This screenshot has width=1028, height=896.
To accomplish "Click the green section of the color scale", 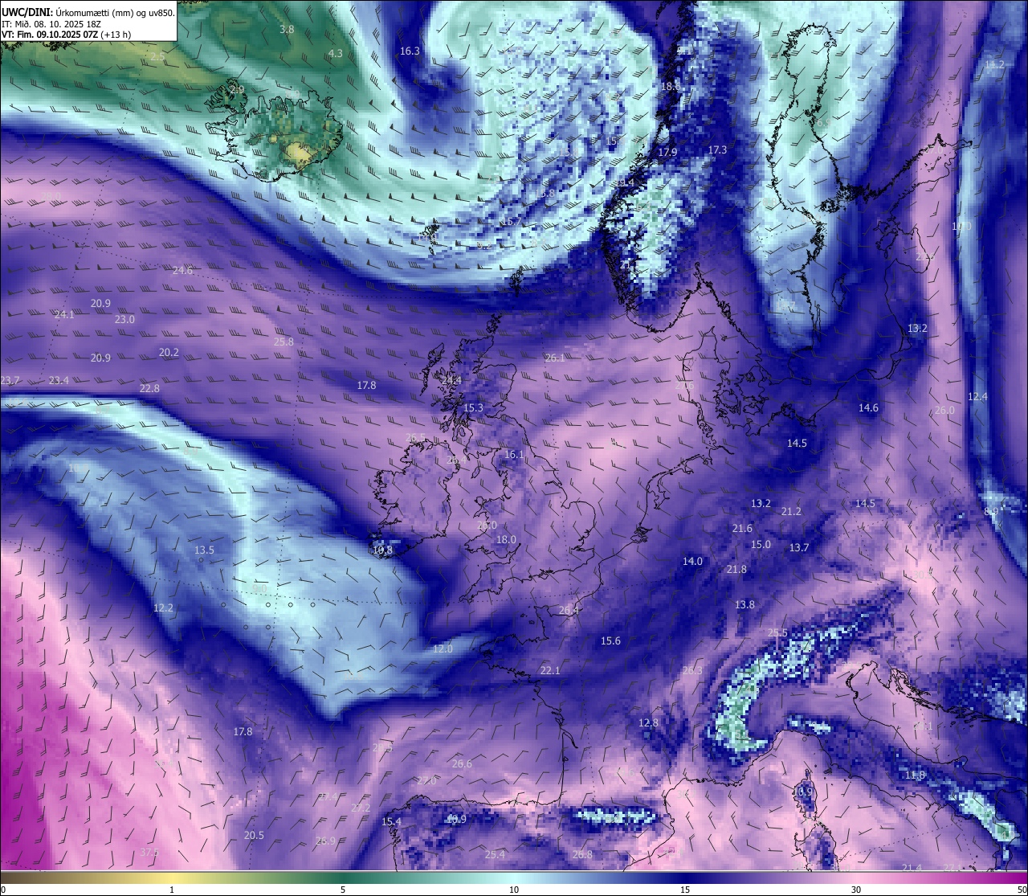I will pyautogui.click(x=344, y=878).
